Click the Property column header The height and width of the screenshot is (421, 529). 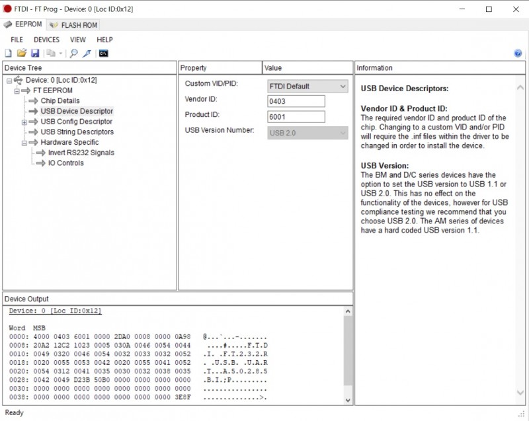tap(220, 68)
